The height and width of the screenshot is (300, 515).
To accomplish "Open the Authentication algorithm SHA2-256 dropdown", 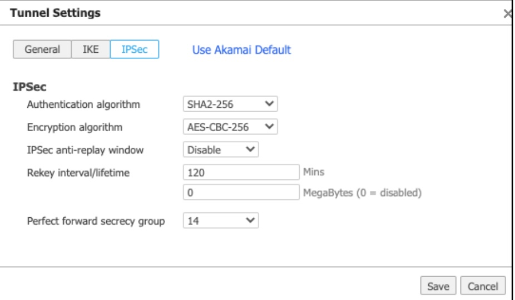I will 230,104.
